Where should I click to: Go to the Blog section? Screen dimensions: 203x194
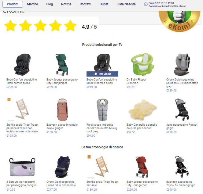tap(50, 4)
